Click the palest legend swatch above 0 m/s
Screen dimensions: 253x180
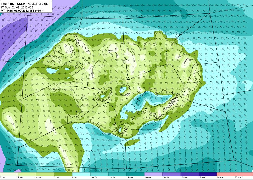(9, 174)
